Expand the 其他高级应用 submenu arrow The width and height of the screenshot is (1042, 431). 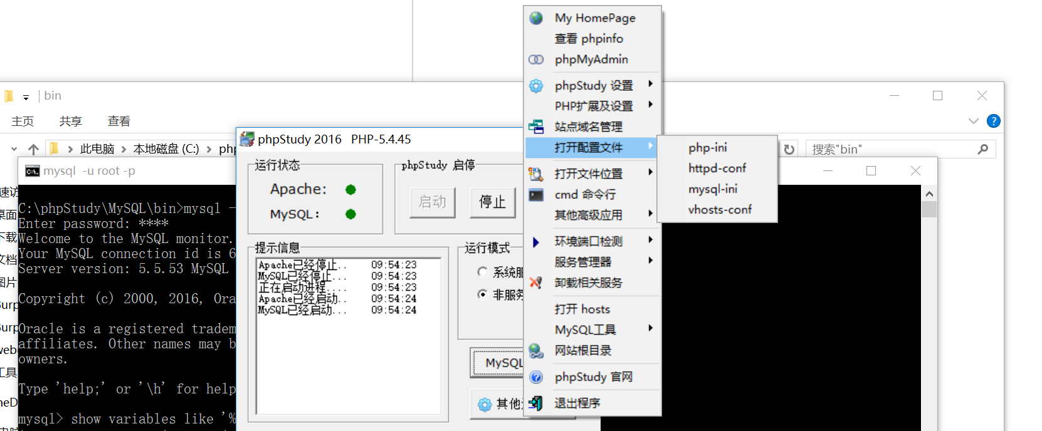tap(651, 213)
